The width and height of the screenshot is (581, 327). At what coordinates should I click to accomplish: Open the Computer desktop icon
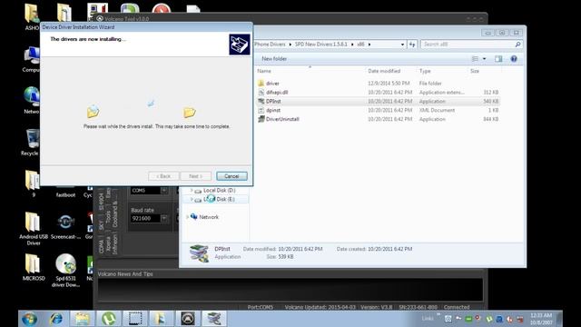point(32,59)
